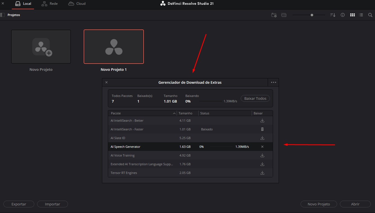Close the project manager with X

[x=3, y=3]
